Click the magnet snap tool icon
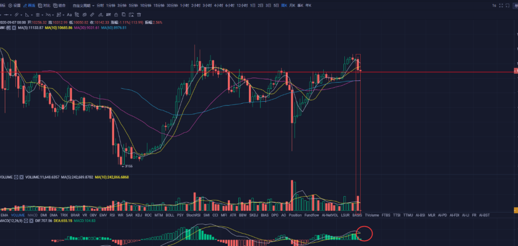Screen dimensions: 518x246 point(108,15)
